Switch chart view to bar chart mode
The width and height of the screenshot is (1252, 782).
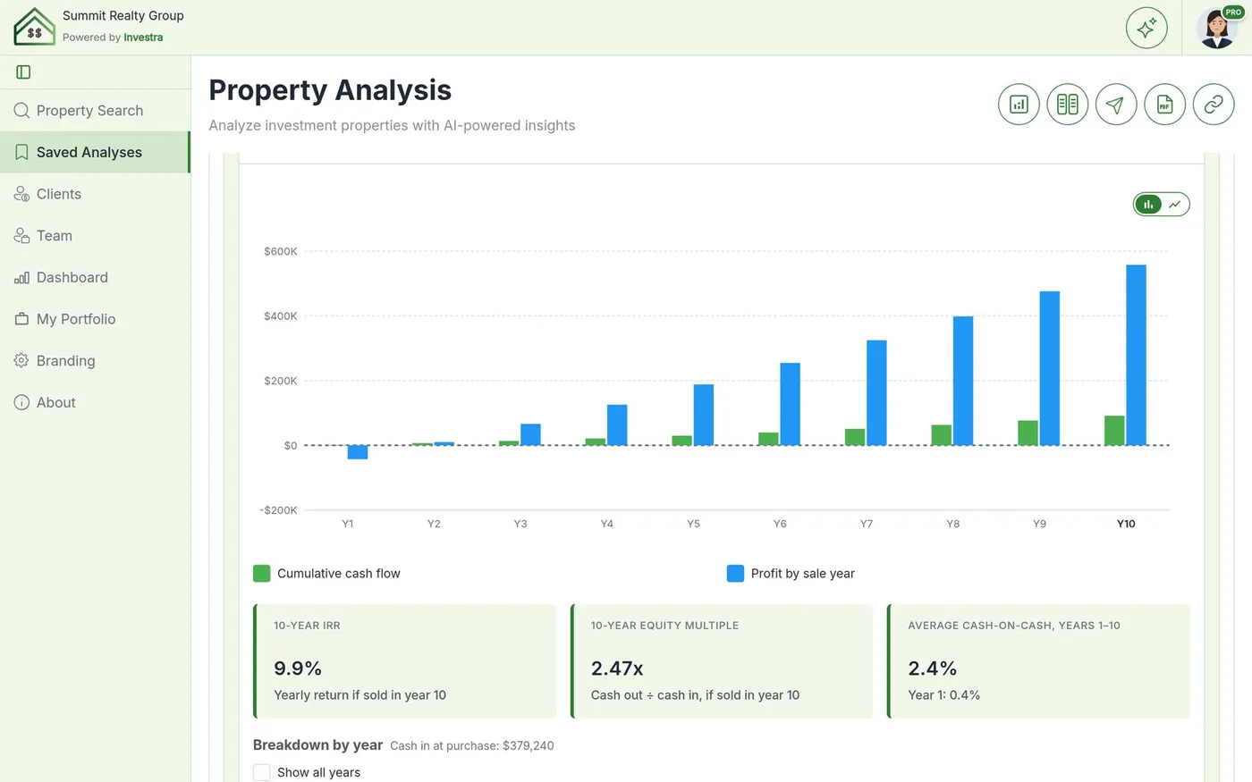tap(1148, 205)
